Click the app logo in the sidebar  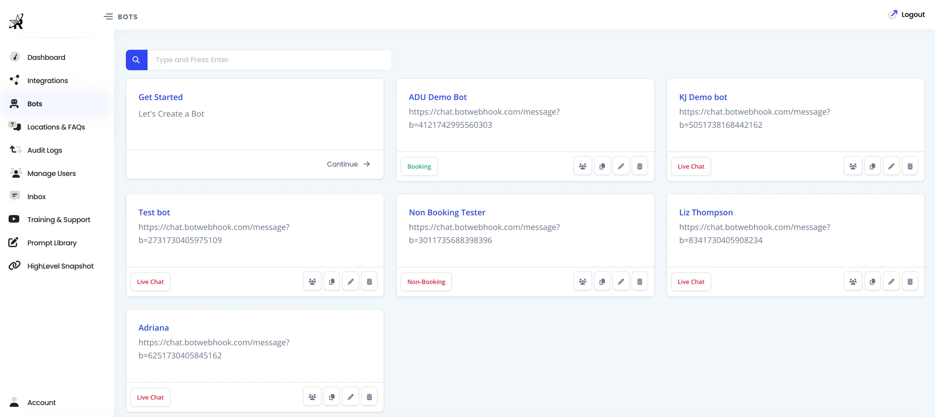16,22
